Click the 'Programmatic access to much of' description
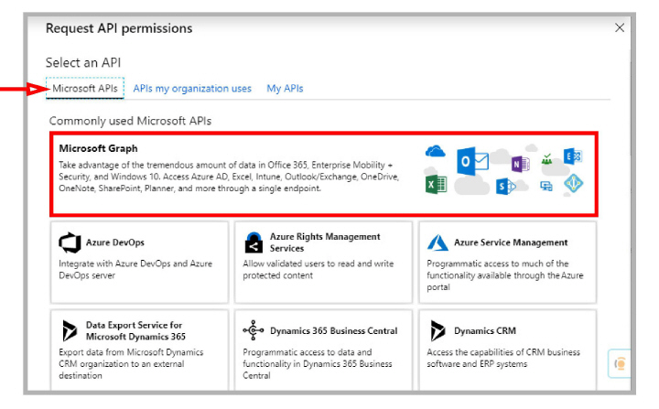 tap(505, 275)
